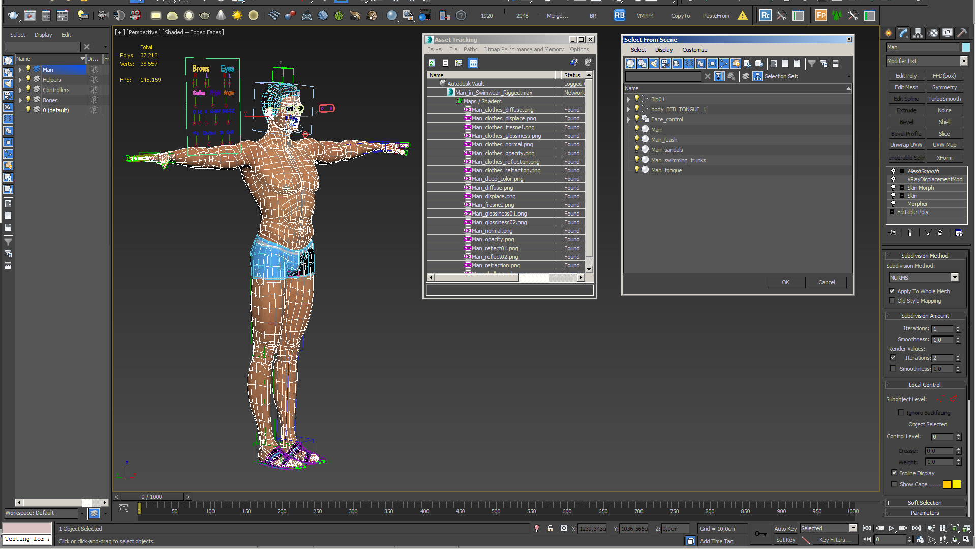
Task: Enable Show Cage checkbox
Action: [894, 484]
